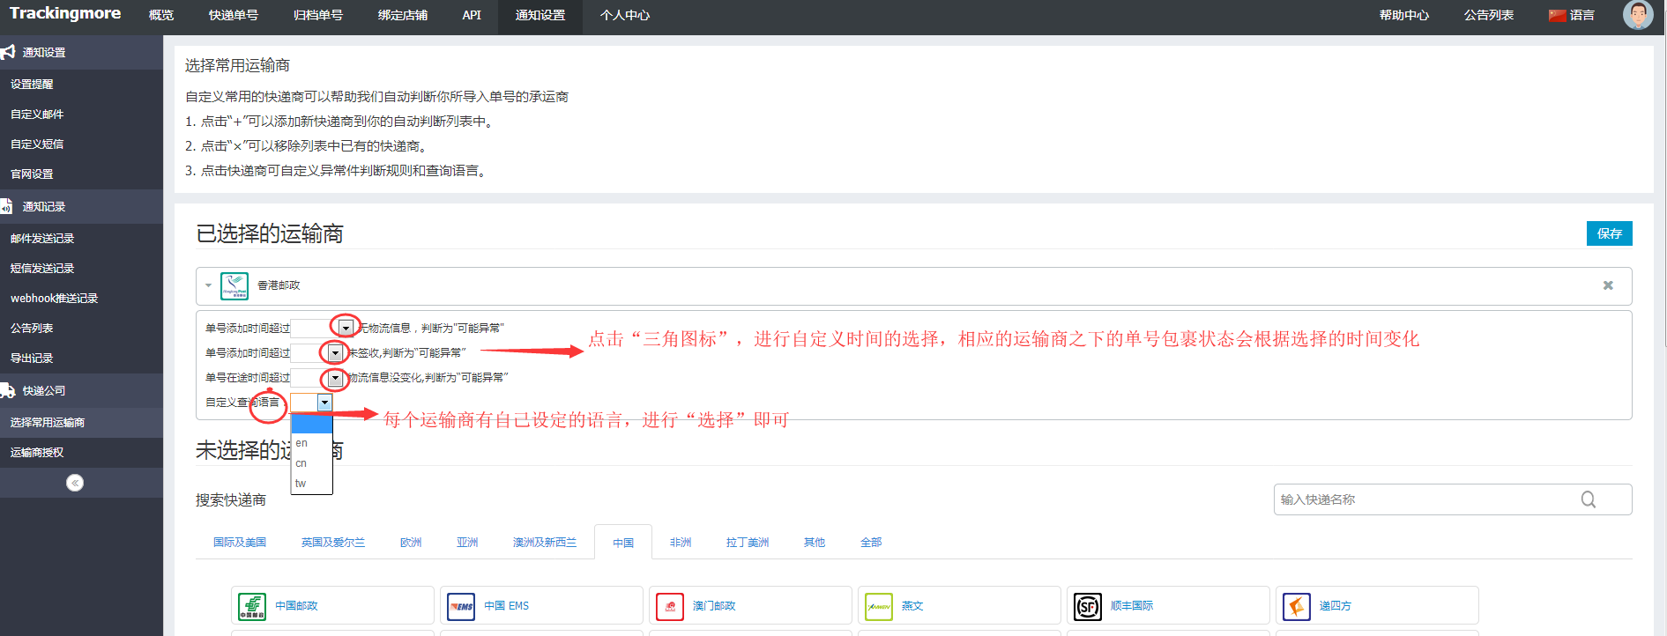This screenshot has width=1667, height=636.
Task: Choose cn in the language list
Action: click(x=311, y=463)
